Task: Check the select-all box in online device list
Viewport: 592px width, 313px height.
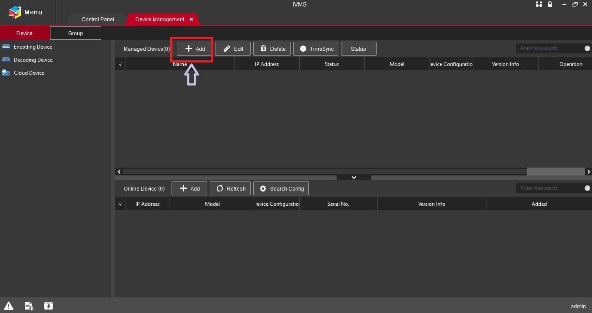Action: (x=120, y=204)
